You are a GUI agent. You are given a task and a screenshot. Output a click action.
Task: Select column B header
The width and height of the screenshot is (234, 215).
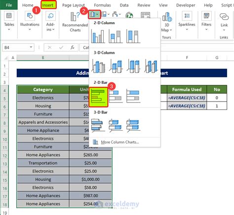point(43,58)
